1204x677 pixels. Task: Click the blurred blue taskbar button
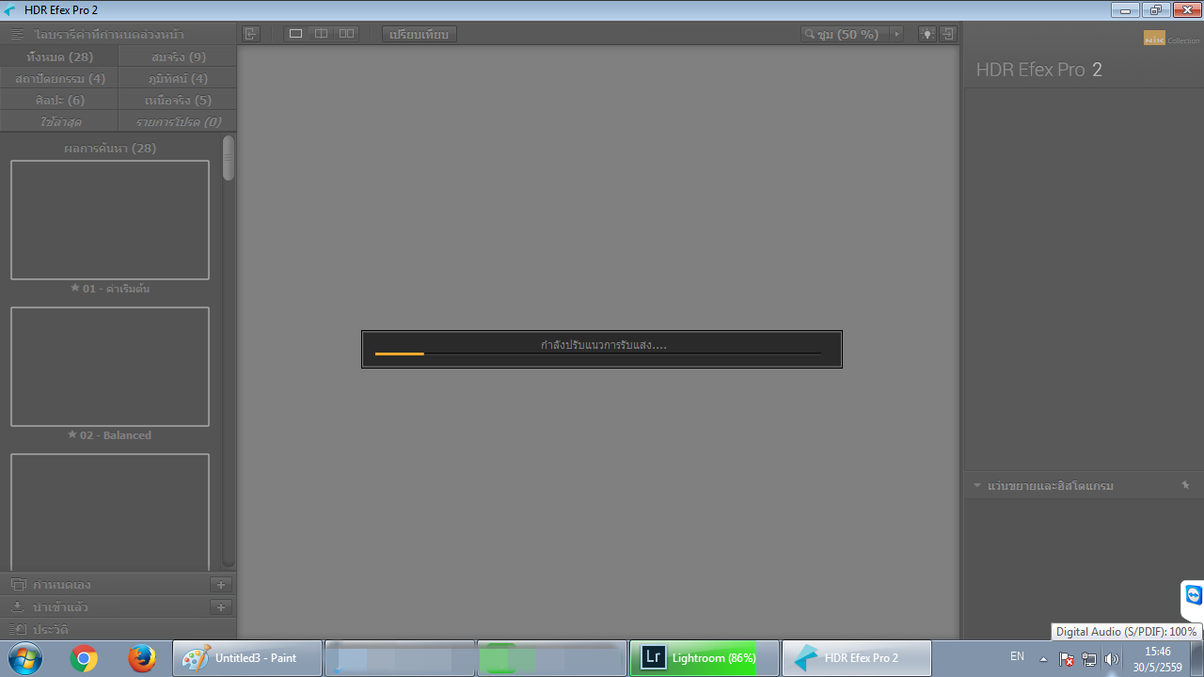400,658
